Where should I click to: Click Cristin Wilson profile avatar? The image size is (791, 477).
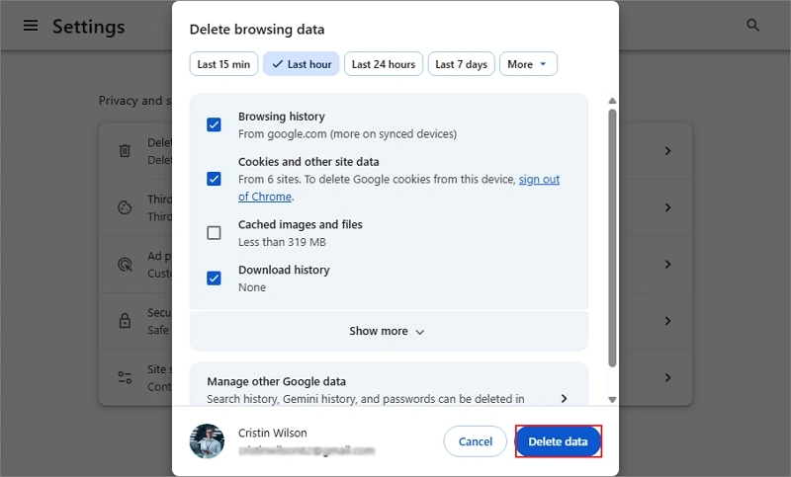[207, 441]
